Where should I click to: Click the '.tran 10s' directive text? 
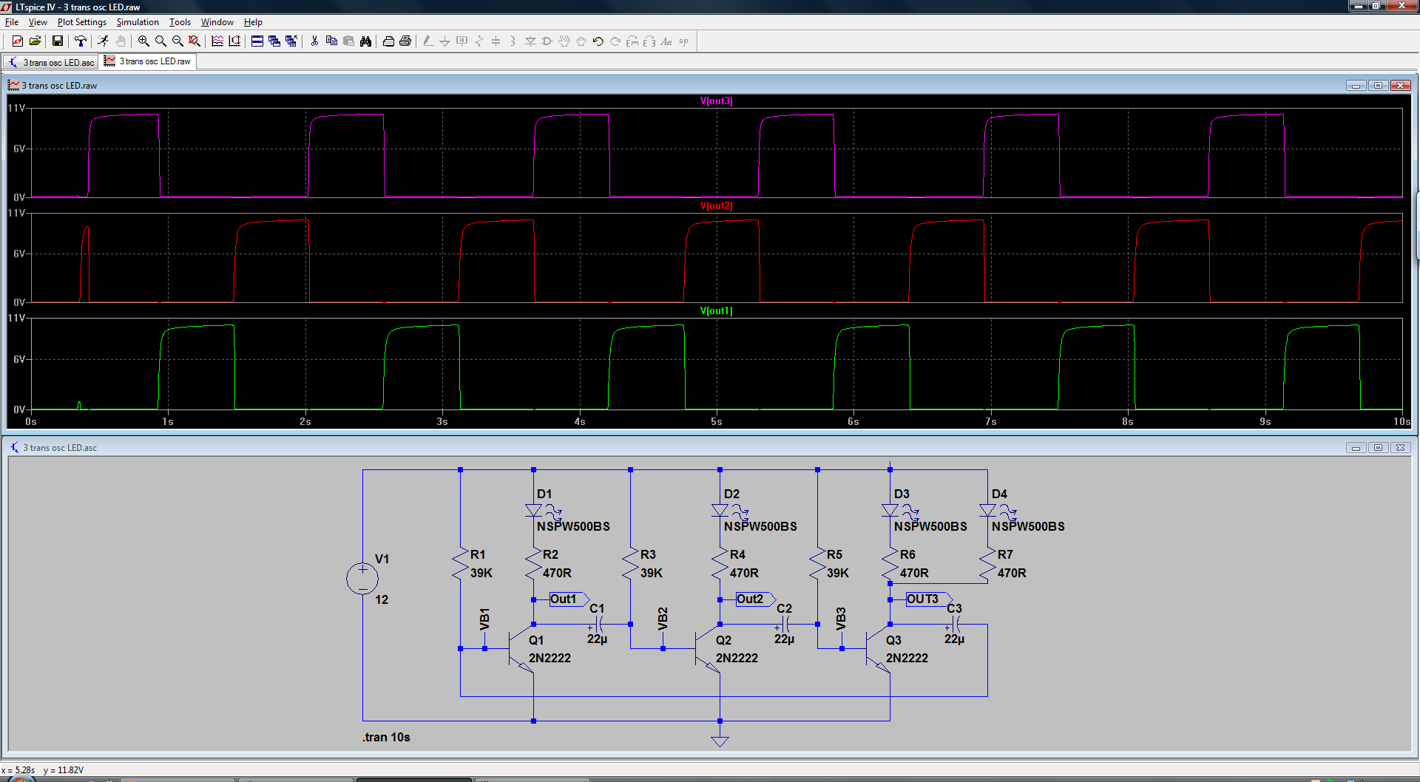point(386,737)
